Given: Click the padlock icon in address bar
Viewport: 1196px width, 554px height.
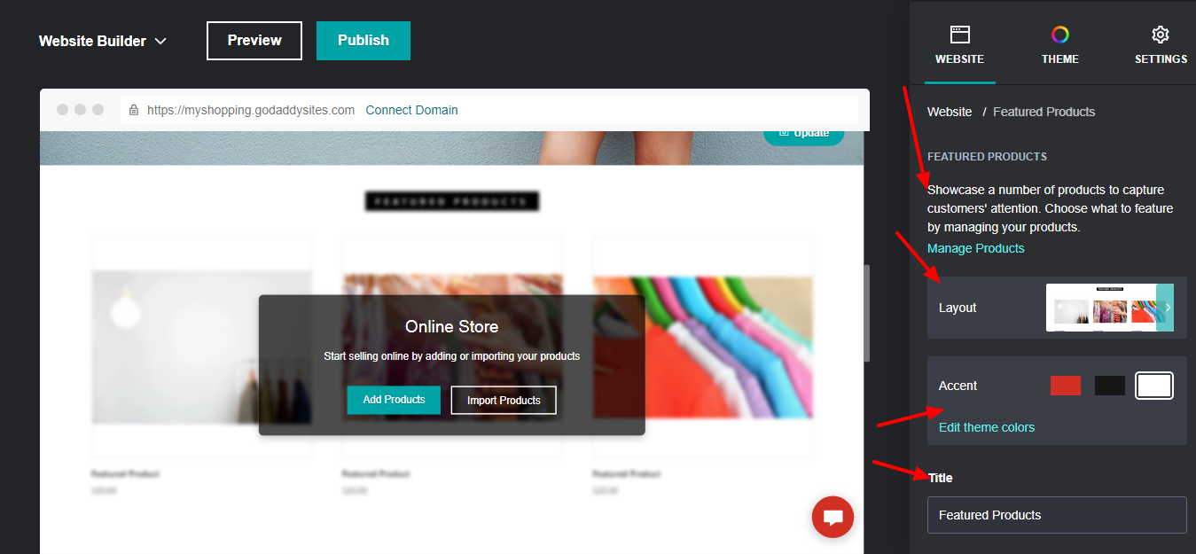Looking at the screenshot, I should click(x=134, y=110).
